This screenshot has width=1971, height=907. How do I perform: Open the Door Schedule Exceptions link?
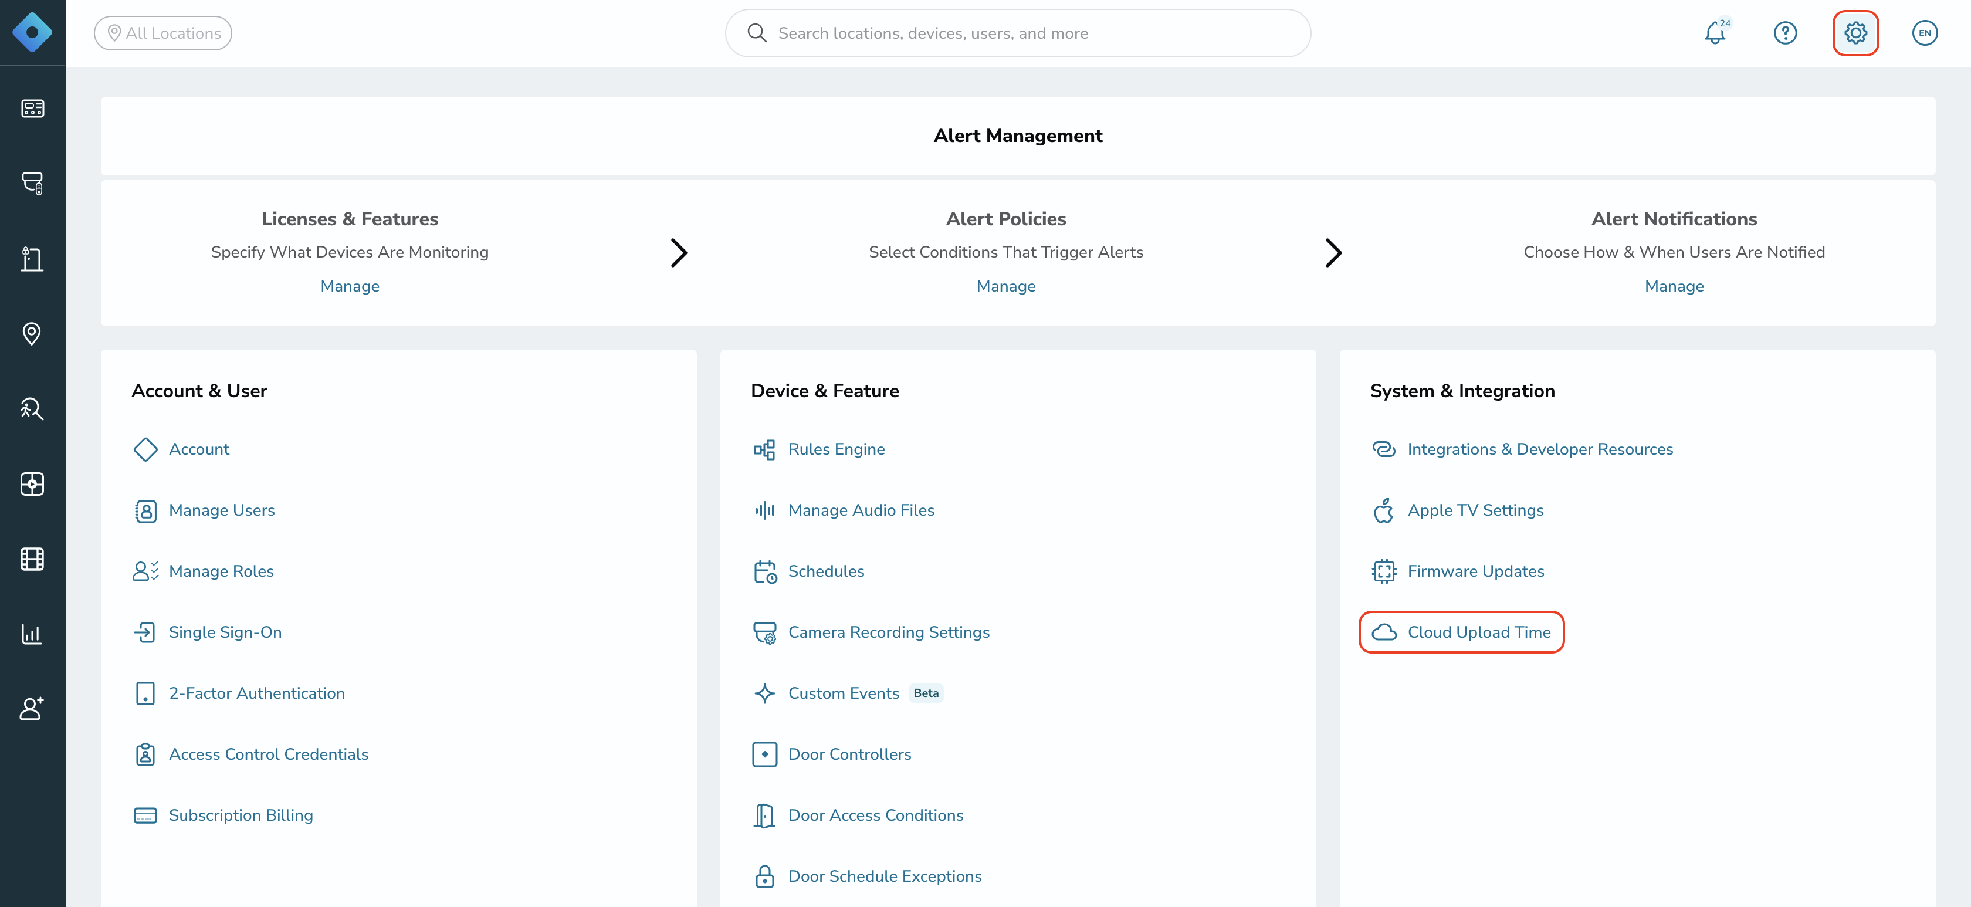[885, 876]
